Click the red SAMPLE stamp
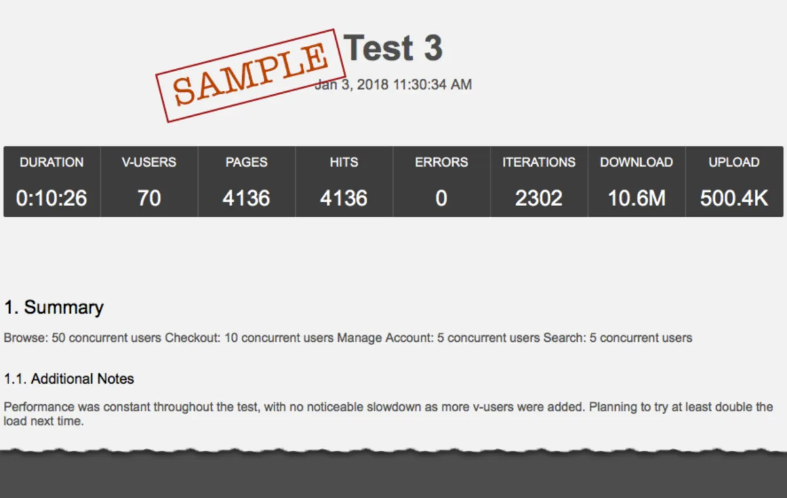The image size is (787, 498). [251, 75]
